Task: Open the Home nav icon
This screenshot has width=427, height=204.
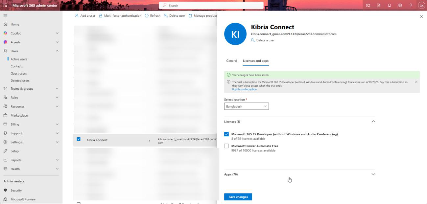Action: click(x=5, y=24)
